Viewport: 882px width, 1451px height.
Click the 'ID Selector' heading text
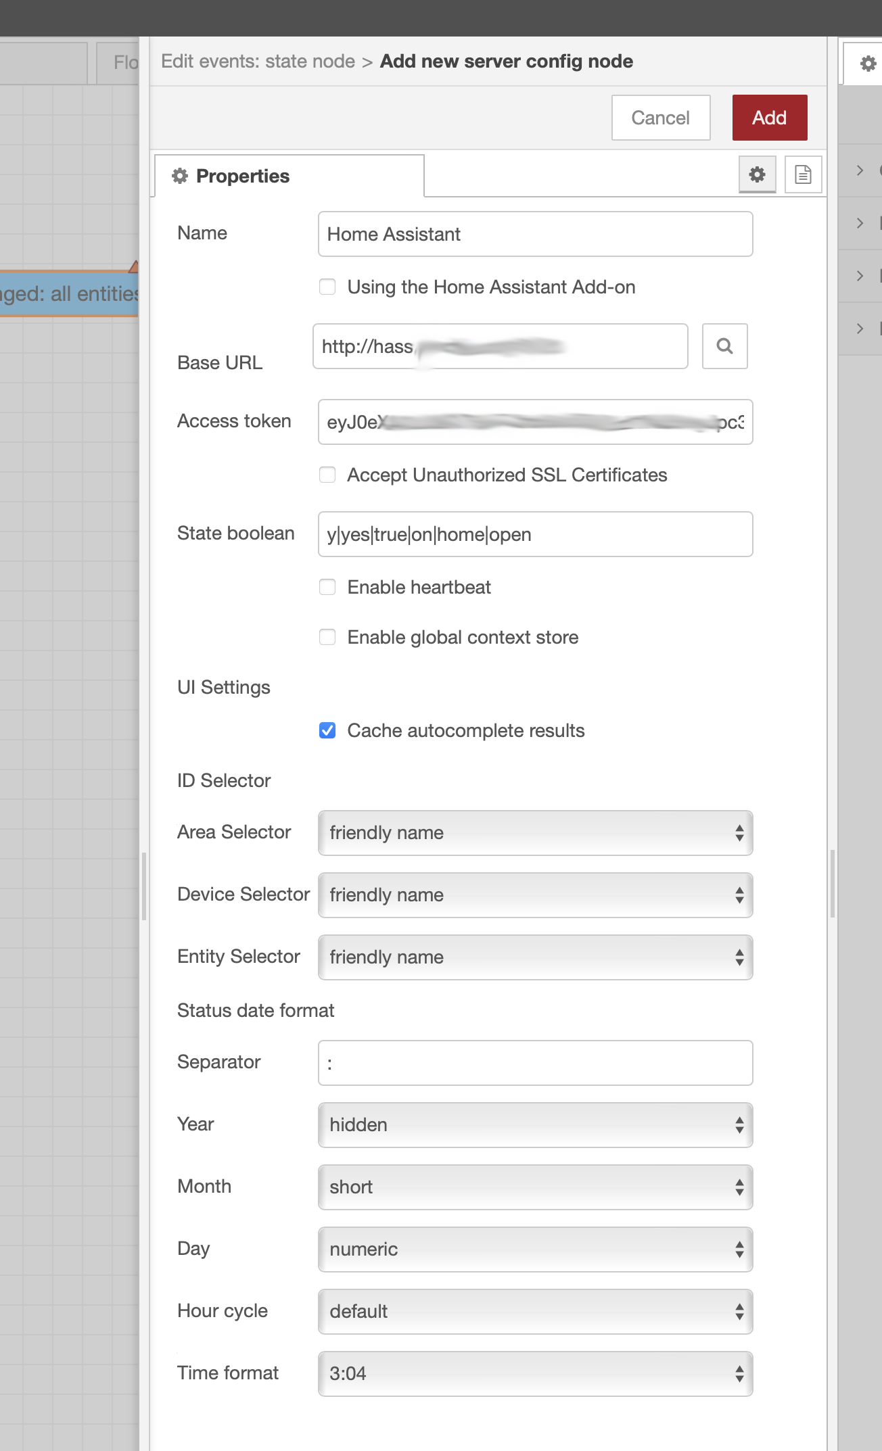click(x=224, y=781)
